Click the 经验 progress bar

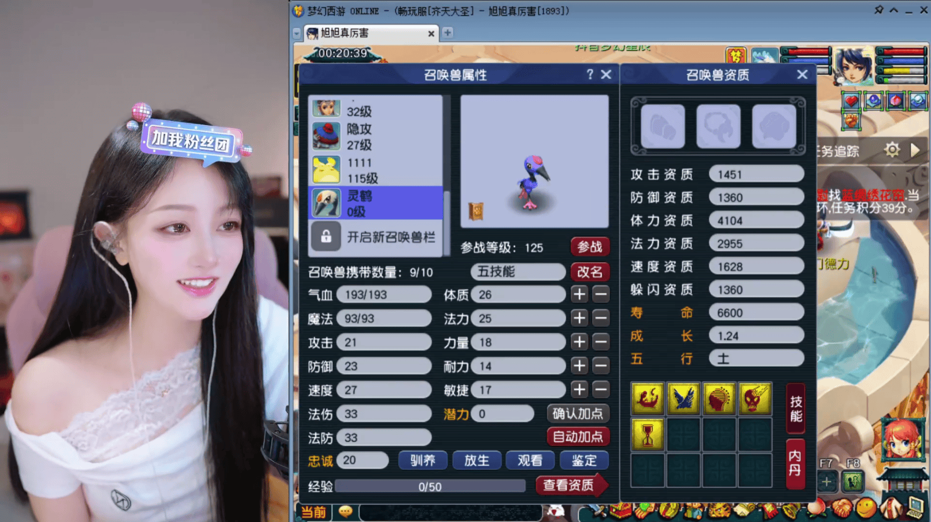(x=430, y=487)
